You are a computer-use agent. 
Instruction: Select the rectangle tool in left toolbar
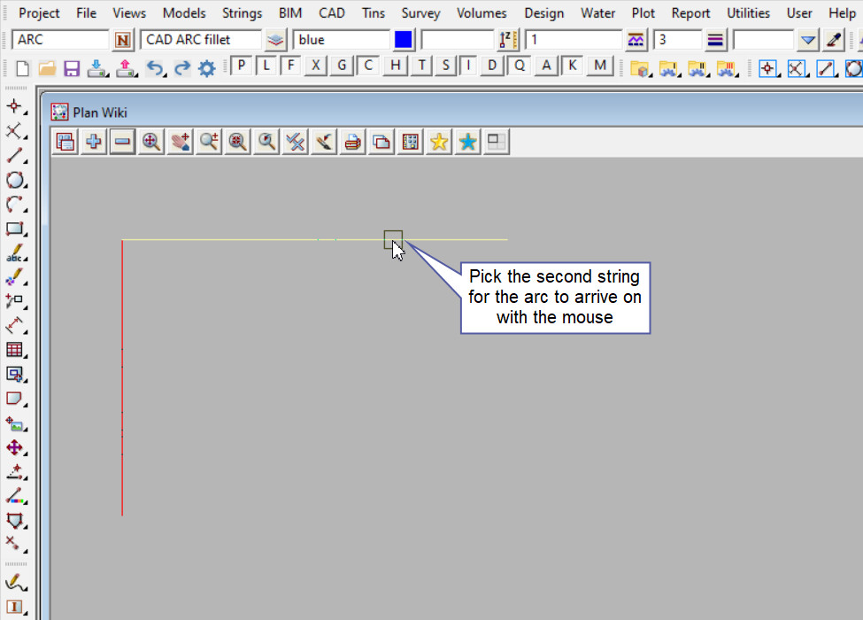point(15,229)
